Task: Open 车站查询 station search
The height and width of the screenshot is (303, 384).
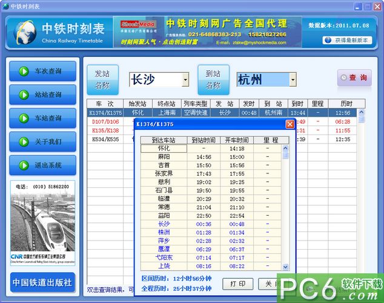Action: tap(42, 118)
